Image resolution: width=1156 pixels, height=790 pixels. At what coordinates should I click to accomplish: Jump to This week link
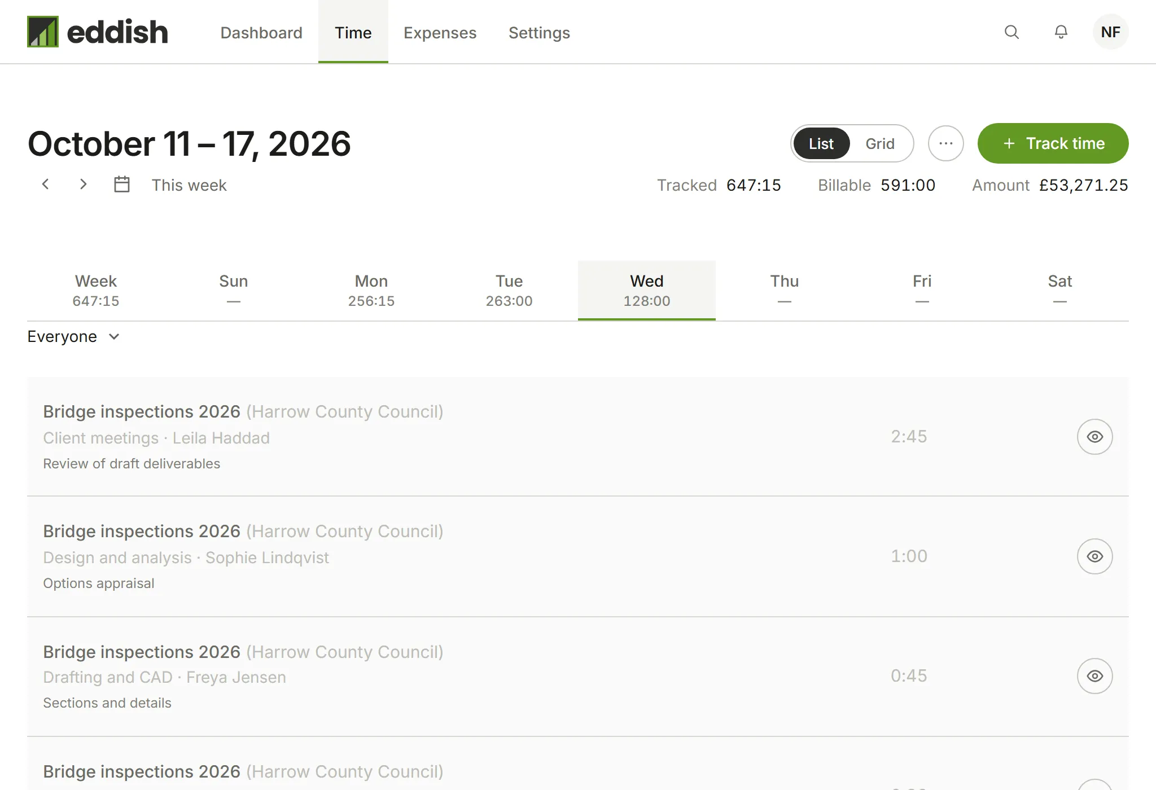189,185
